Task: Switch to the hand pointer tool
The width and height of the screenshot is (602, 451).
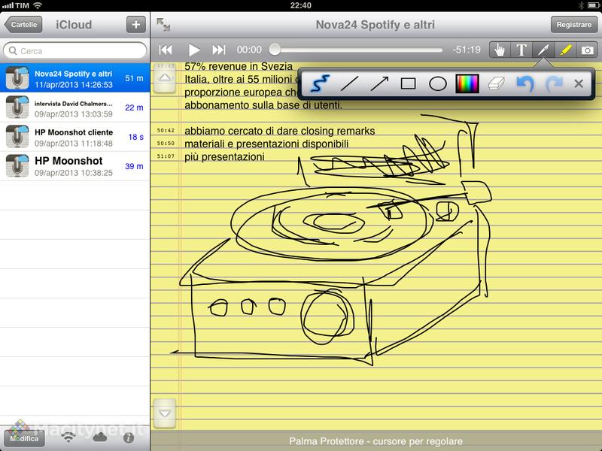Action: coord(500,50)
